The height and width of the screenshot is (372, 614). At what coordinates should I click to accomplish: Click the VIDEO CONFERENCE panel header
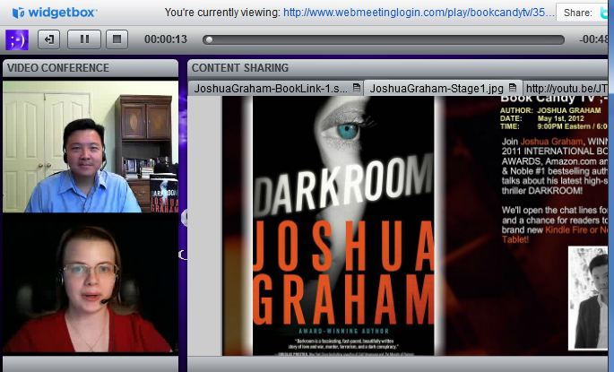(91, 68)
